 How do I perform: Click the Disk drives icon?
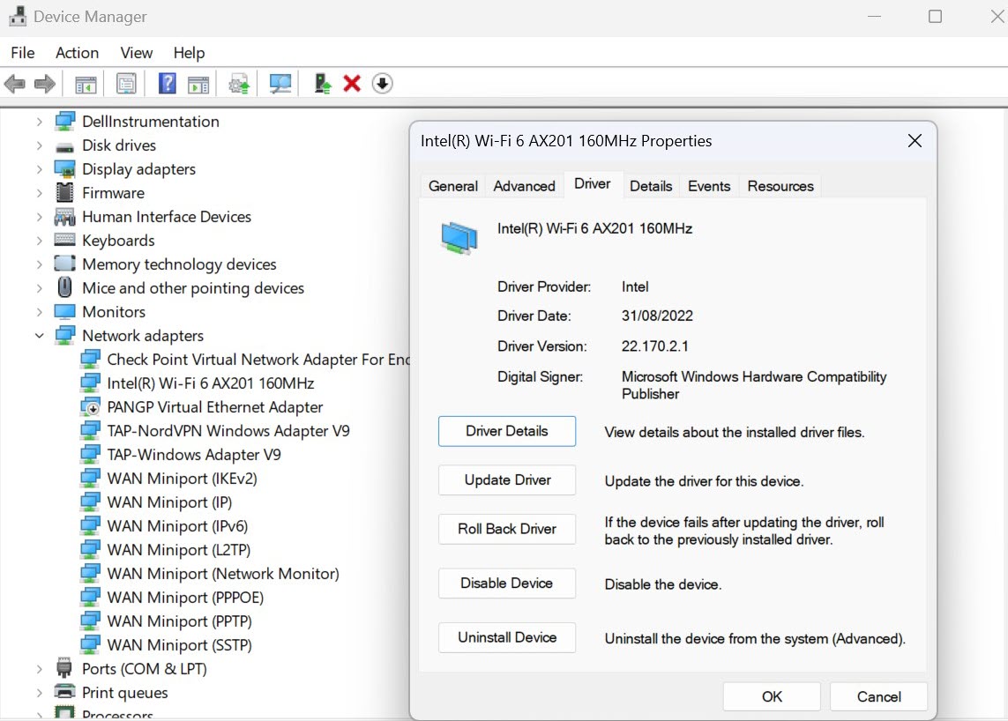(x=65, y=147)
